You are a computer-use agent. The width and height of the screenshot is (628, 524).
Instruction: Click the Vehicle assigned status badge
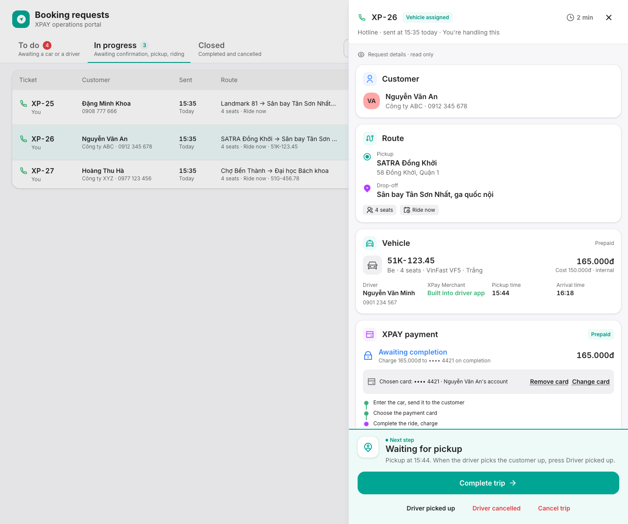point(427,17)
